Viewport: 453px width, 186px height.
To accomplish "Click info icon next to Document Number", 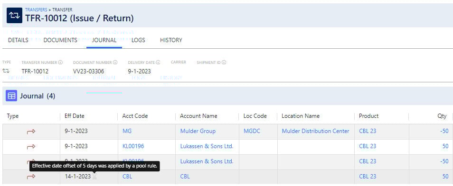I will 115,62.
